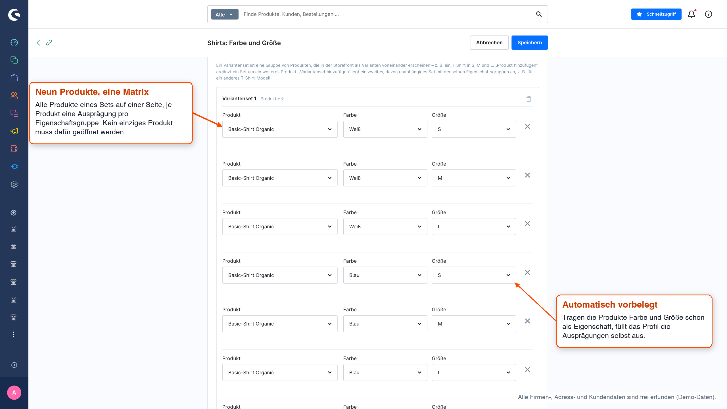Open Farbe dropdown showing Weiß in first row
727x409 pixels.
point(385,129)
